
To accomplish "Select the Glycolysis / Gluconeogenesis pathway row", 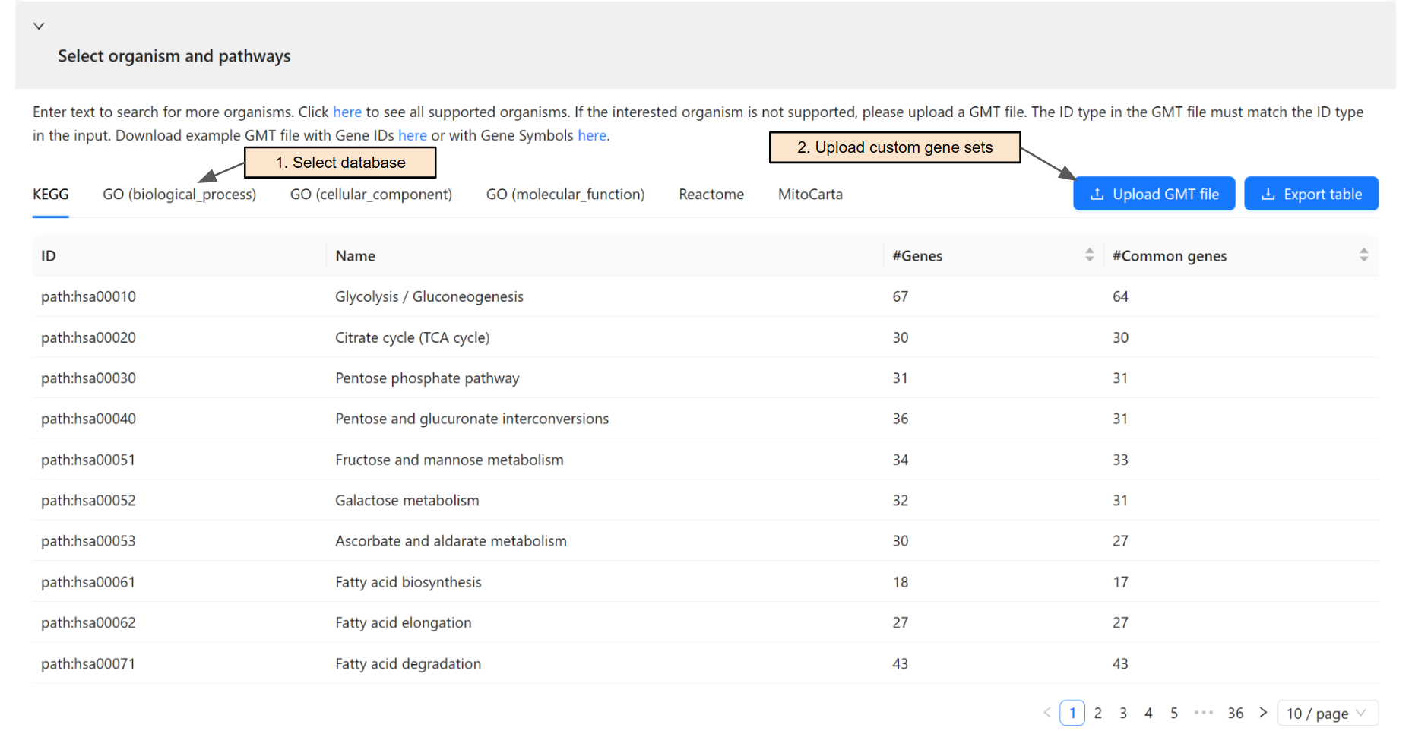I will (x=429, y=296).
